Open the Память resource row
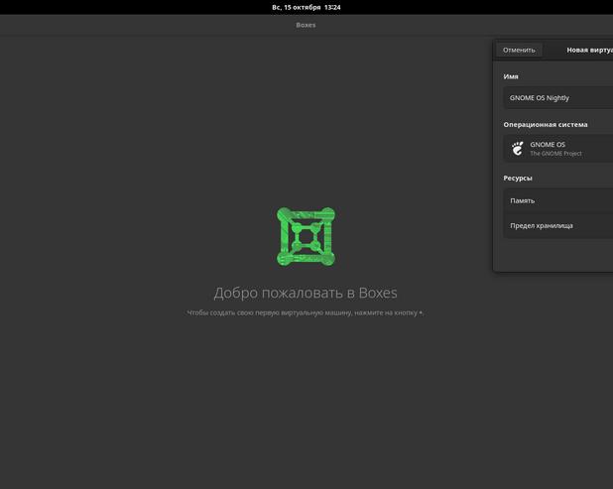This screenshot has height=489, width=613. pyautogui.click(x=557, y=200)
